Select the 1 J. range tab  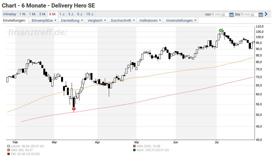pos(62,14)
